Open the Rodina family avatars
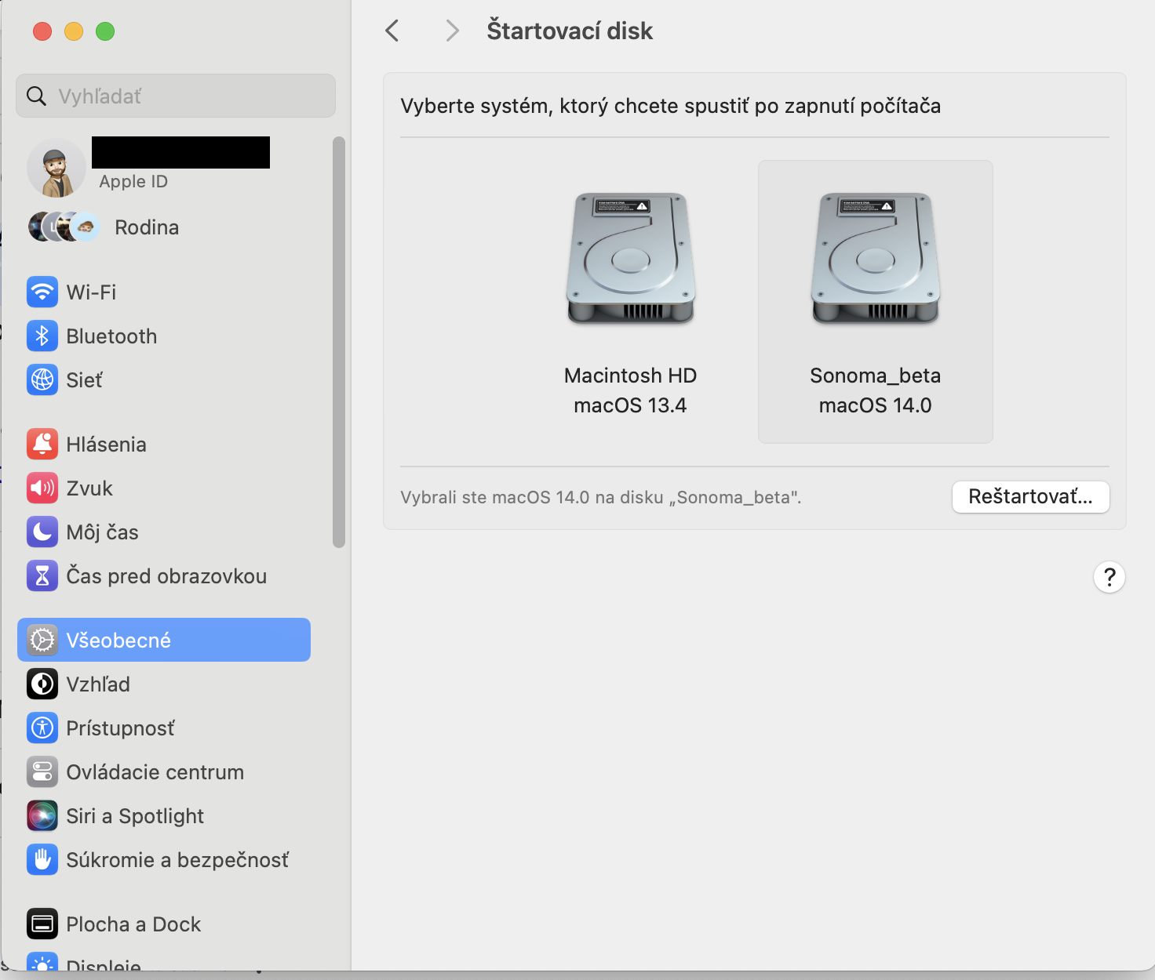 pyautogui.click(x=64, y=227)
